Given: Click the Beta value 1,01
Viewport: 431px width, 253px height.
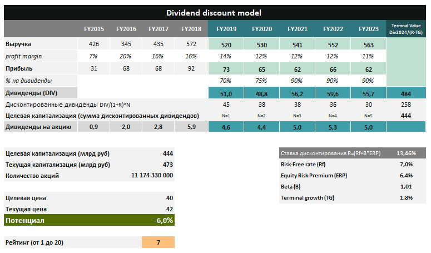Looking at the screenshot, I should (405, 187).
